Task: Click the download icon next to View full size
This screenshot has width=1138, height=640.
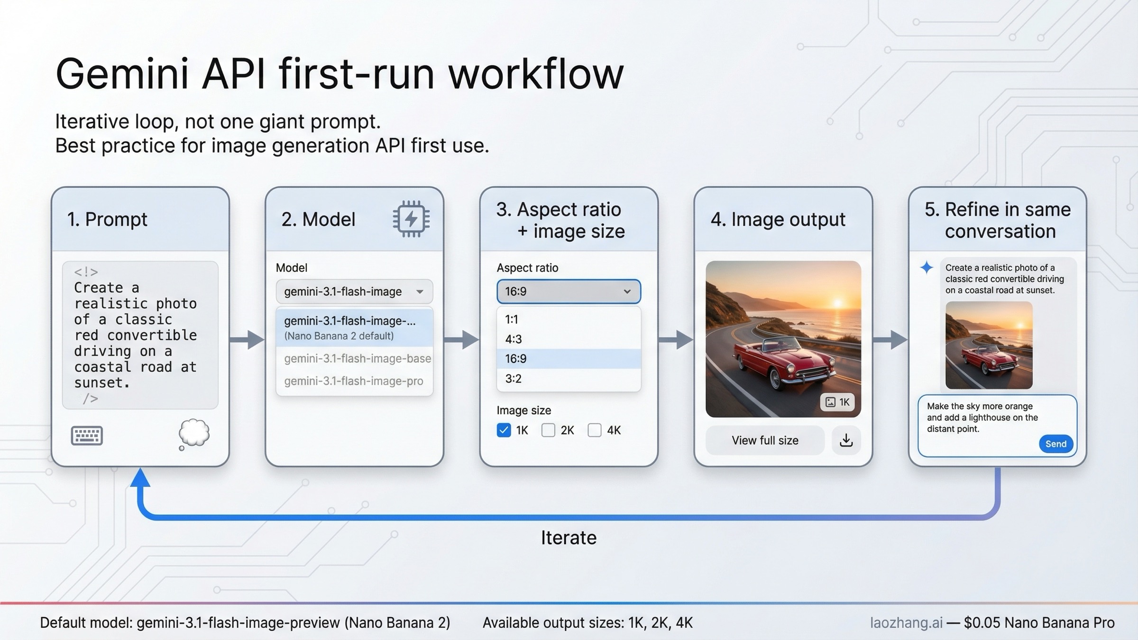Action: pyautogui.click(x=846, y=440)
